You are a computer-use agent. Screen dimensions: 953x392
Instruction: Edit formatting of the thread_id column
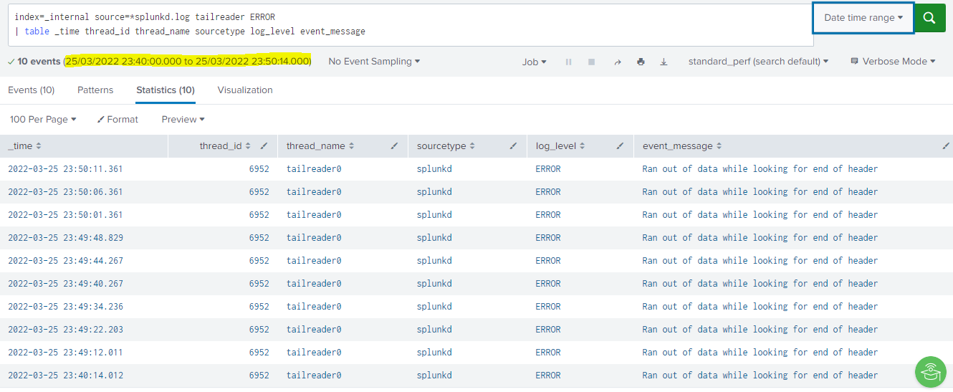coord(264,146)
